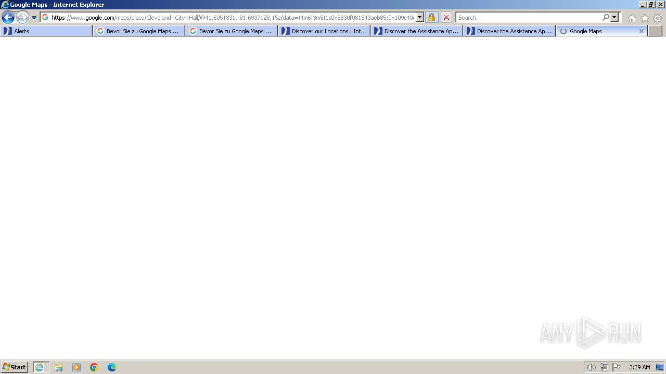The image size is (666, 374).
Task: Close the active Google Maps tab
Action: (x=641, y=31)
